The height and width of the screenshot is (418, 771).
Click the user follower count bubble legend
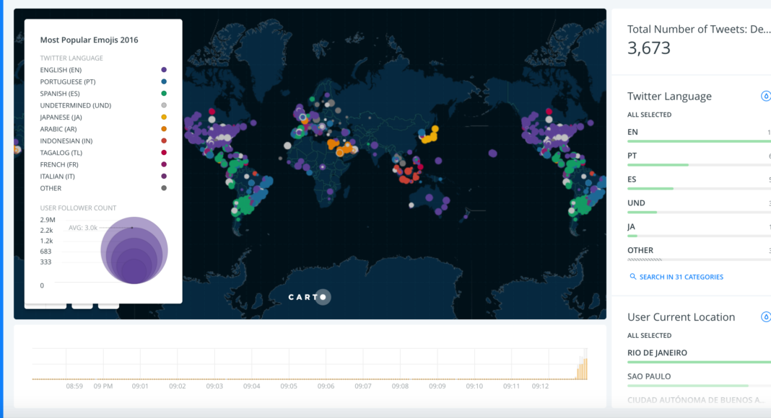pos(134,250)
